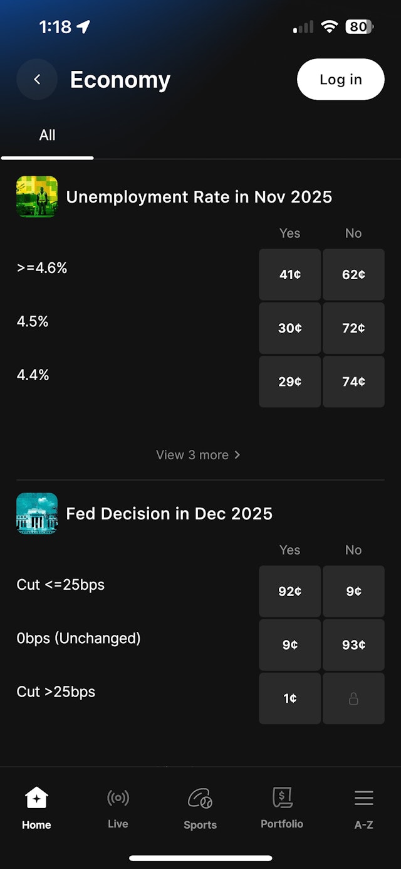The width and height of the screenshot is (401, 869).
Task: Buy No at 72¢ for 4.5%
Action: click(x=353, y=328)
